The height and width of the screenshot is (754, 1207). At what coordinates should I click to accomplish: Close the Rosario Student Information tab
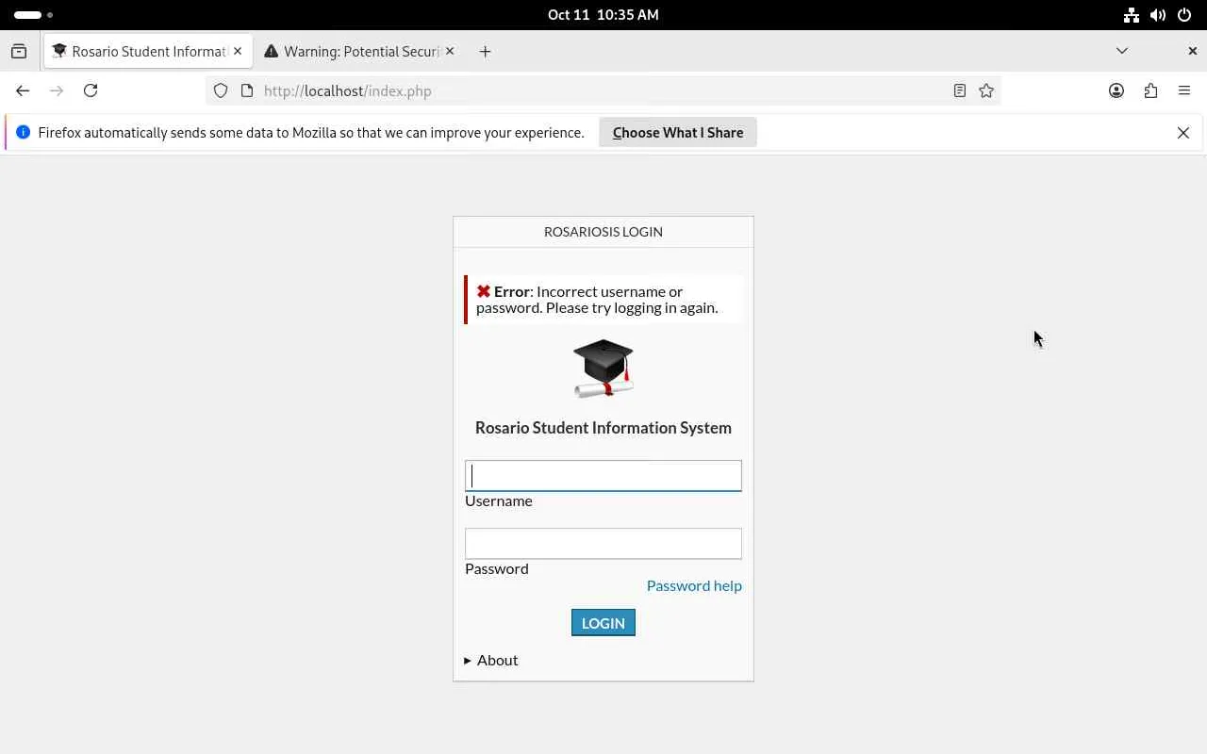(238, 51)
